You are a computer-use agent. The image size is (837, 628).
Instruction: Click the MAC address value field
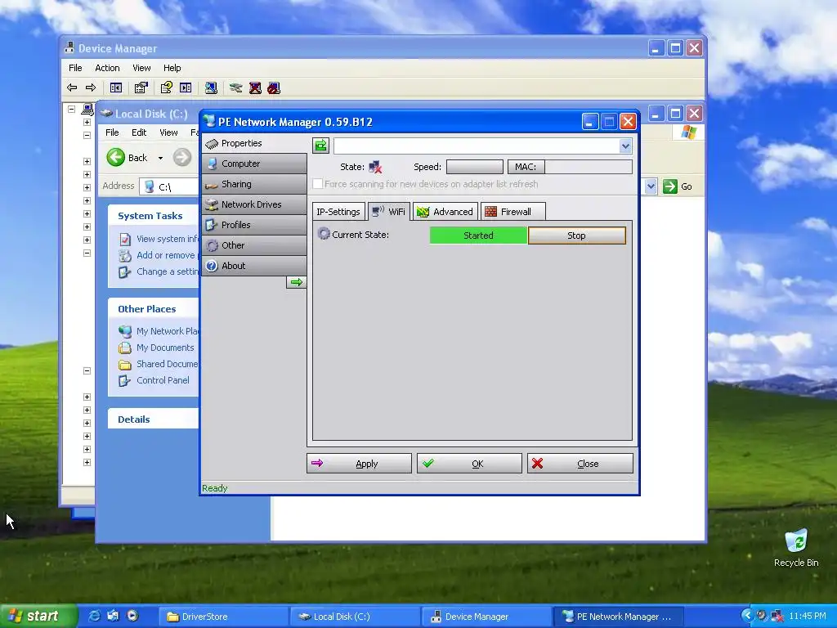[589, 167]
